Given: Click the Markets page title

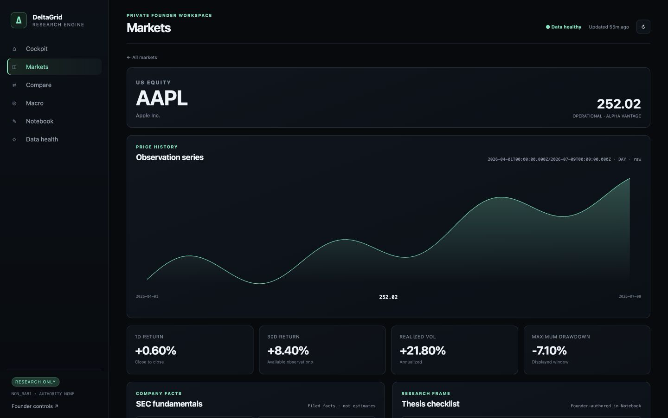Looking at the screenshot, I should tap(148, 28).
